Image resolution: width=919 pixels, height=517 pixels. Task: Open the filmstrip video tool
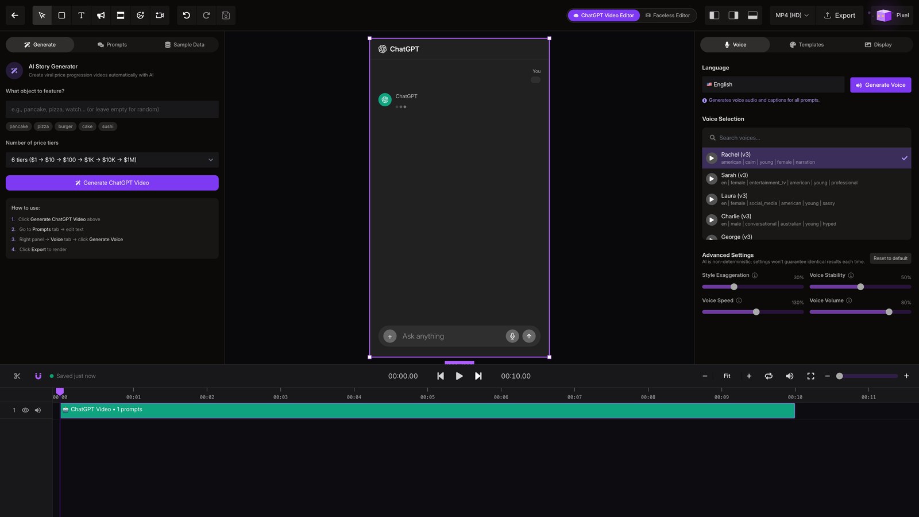(x=121, y=16)
